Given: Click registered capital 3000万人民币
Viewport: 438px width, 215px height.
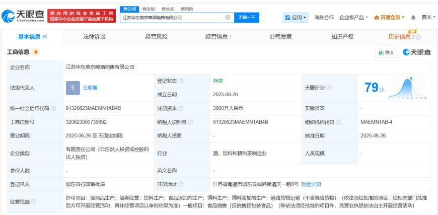Looking at the screenshot, I should coord(228,108).
